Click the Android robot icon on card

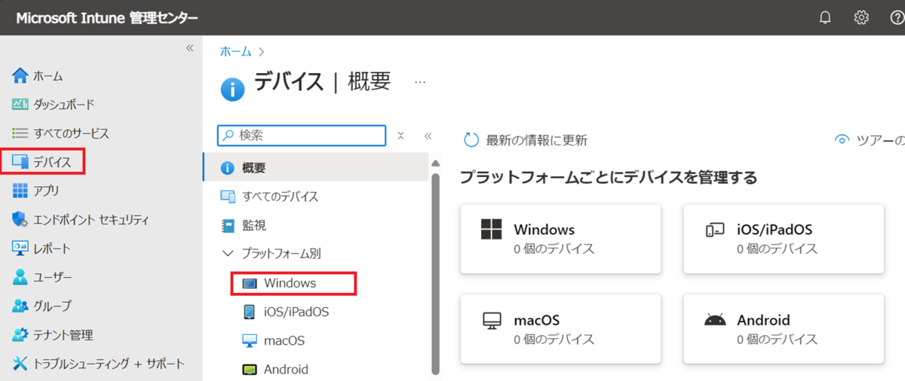[715, 320]
